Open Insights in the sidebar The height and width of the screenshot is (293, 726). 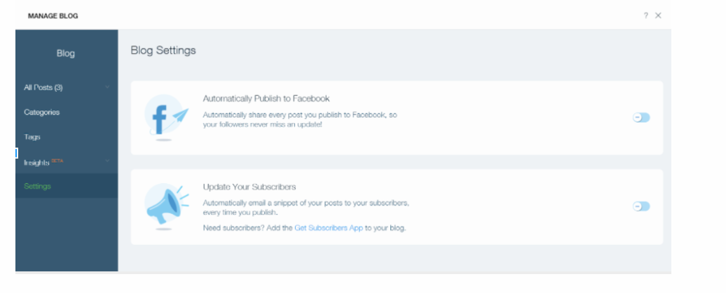tap(36, 162)
